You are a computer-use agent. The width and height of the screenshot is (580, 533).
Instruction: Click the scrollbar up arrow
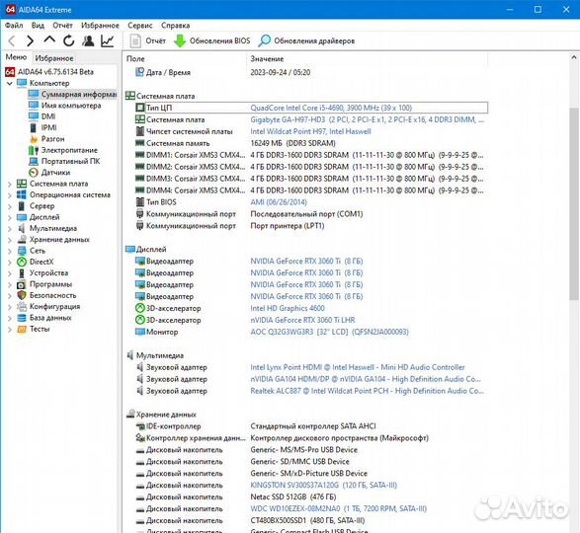point(574,57)
